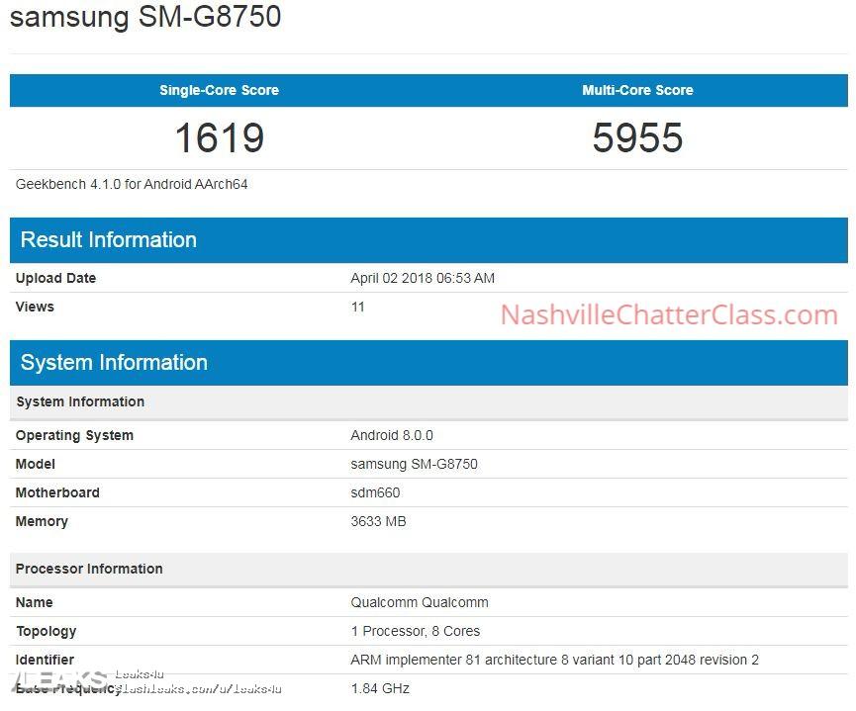Image resolution: width=856 pixels, height=711 pixels.
Task: Click the Views label
Action: pyautogui.click(x=35, y=307)
